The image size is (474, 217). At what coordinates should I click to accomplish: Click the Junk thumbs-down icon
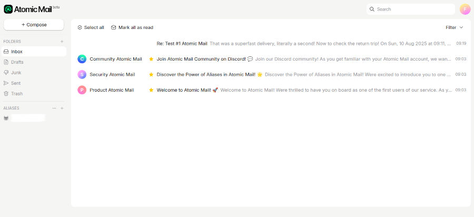6,73
